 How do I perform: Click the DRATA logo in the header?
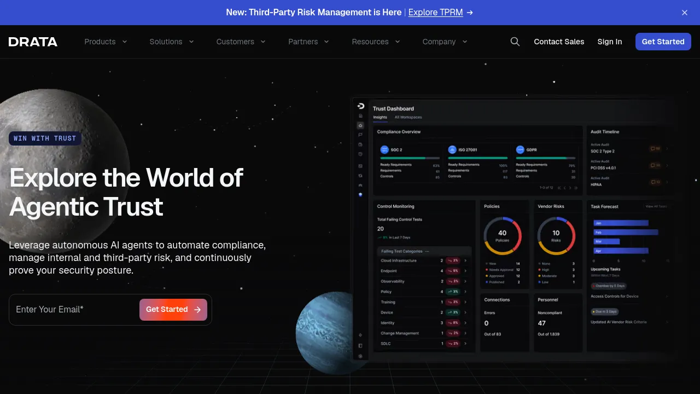point(33,42)
